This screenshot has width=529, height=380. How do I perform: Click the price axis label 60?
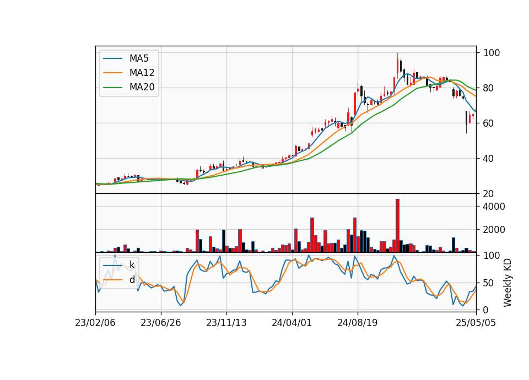pos(488,123)
